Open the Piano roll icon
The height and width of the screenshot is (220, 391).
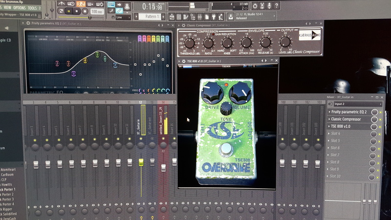[186, 17]
